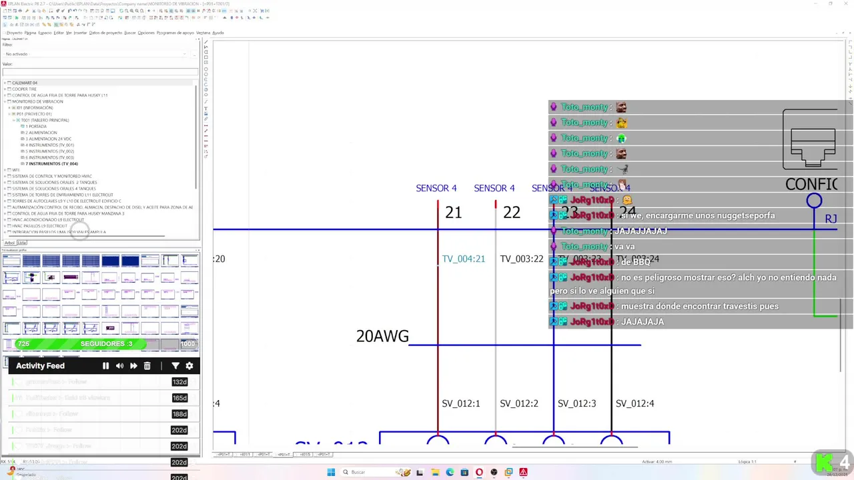This screenshot has height=480, width=854.
Task: Click the 132d entry in Activity Feed
Action: [x=179, y=382]
